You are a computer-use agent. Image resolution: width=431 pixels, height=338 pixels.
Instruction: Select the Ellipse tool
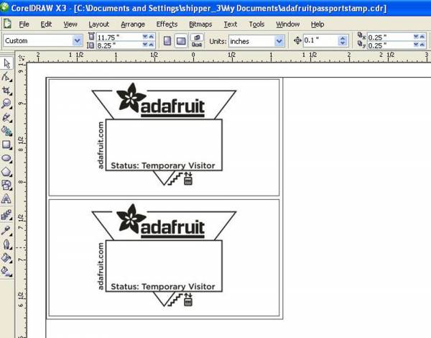6,158
